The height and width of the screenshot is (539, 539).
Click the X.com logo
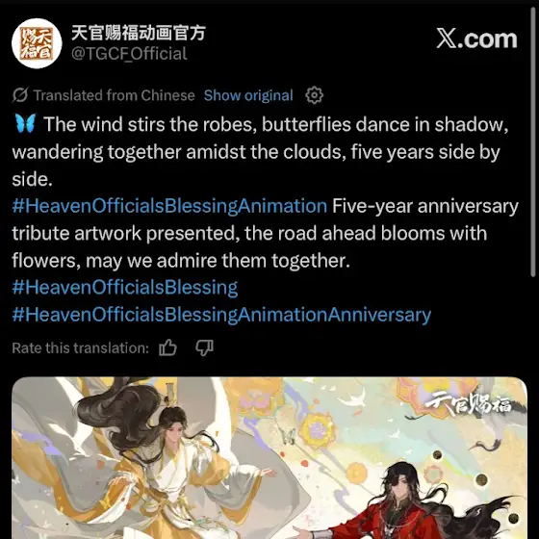coord(476,38)
